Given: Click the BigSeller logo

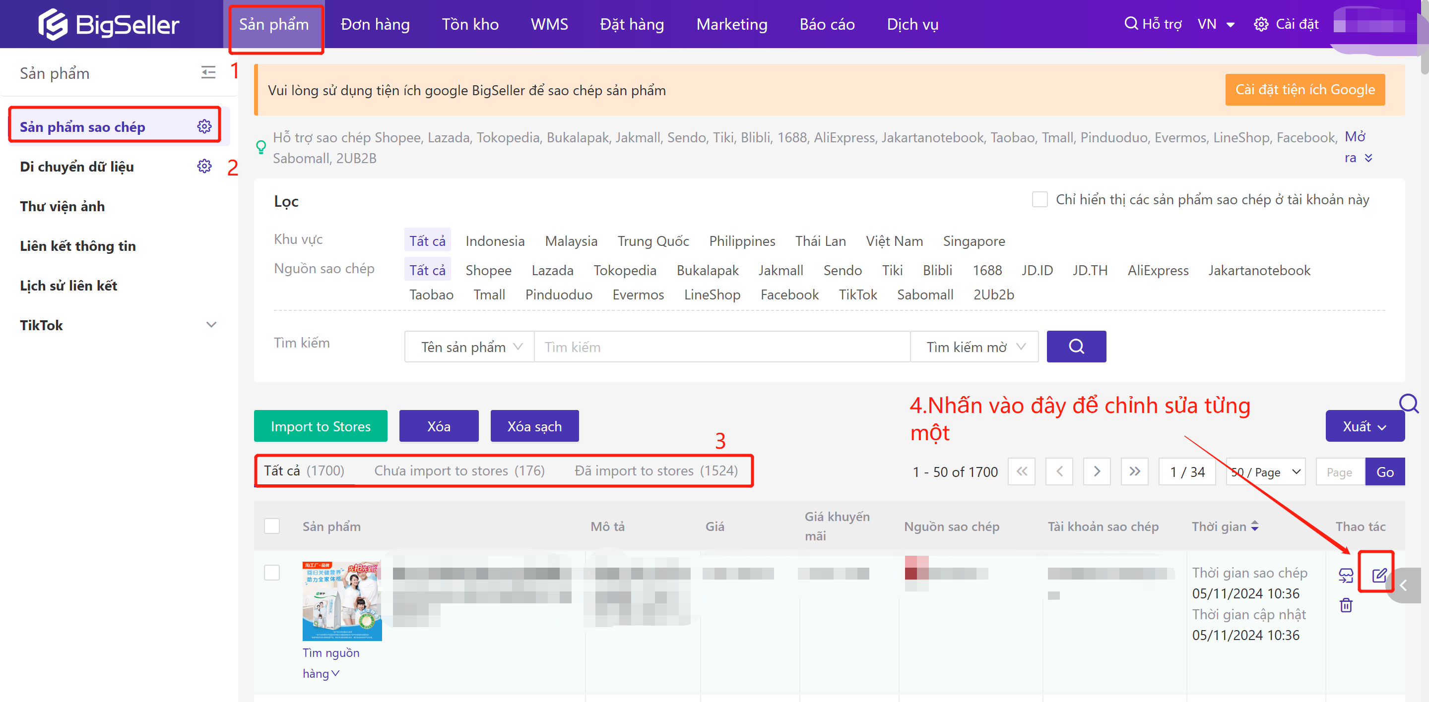Looking at the screenshot, I should (109, 24).
